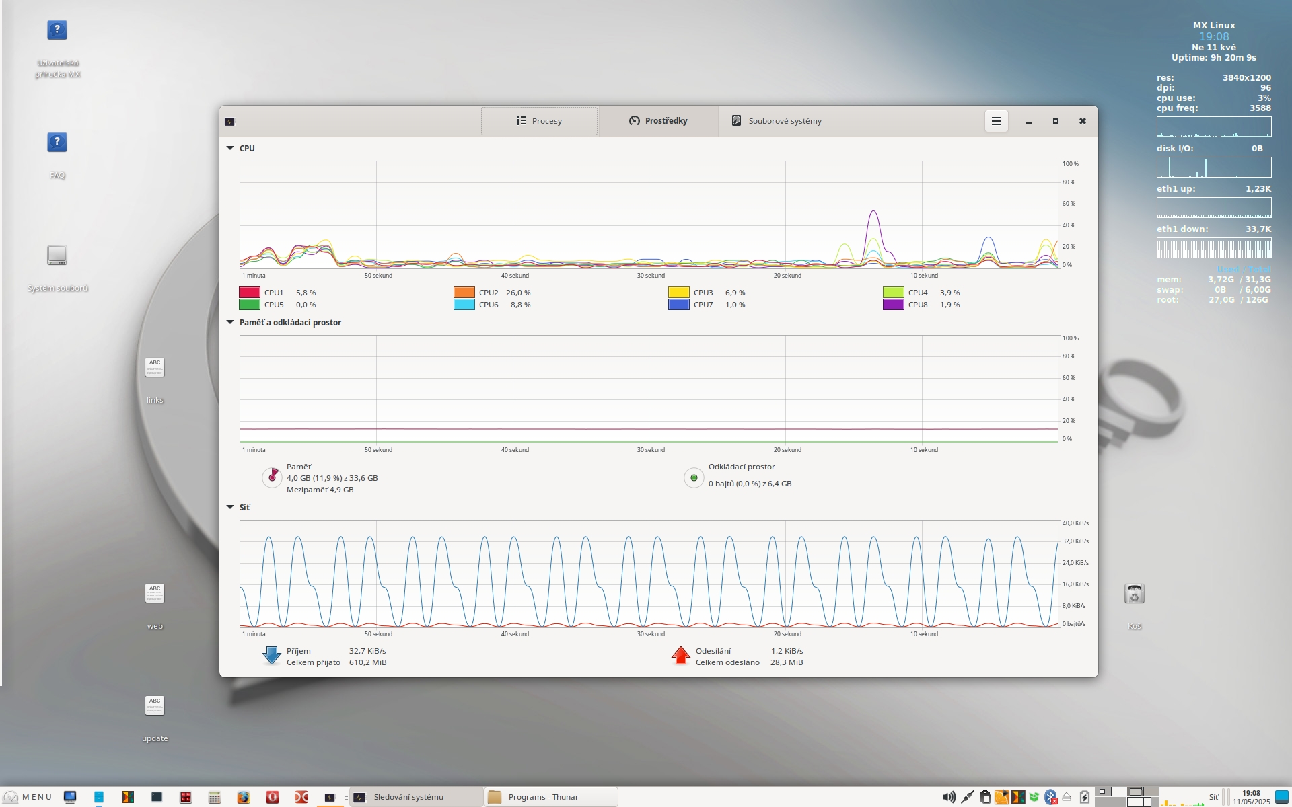1292x807 pixels.
Task: Click the memory text 4,0 GB (11,9 %) z 33,6 GB
Action: tap(332, 478)
